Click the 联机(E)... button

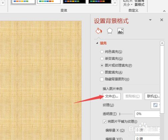pyautogui.click(x=152, y=96)
